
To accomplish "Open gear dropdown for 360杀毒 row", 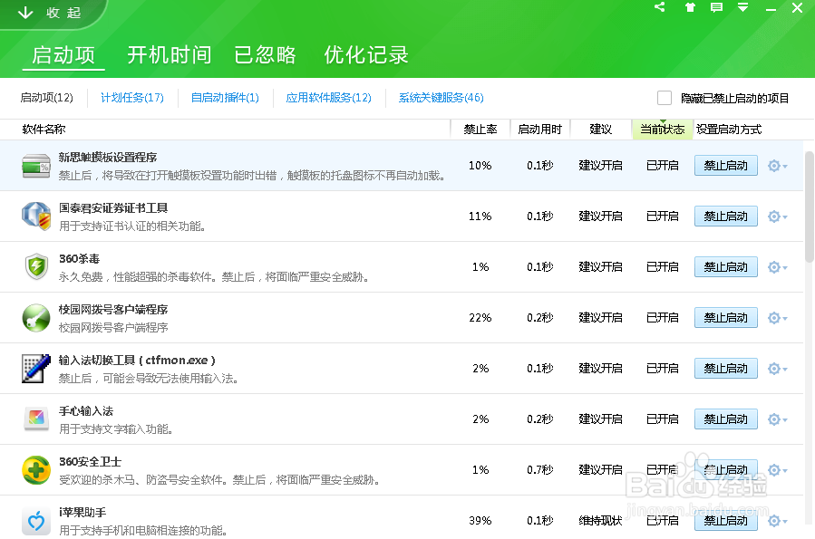I will pos(777,267).
